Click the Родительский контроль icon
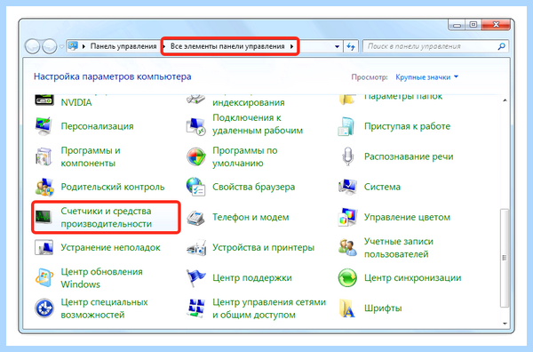533x352 pixels. 44,187
